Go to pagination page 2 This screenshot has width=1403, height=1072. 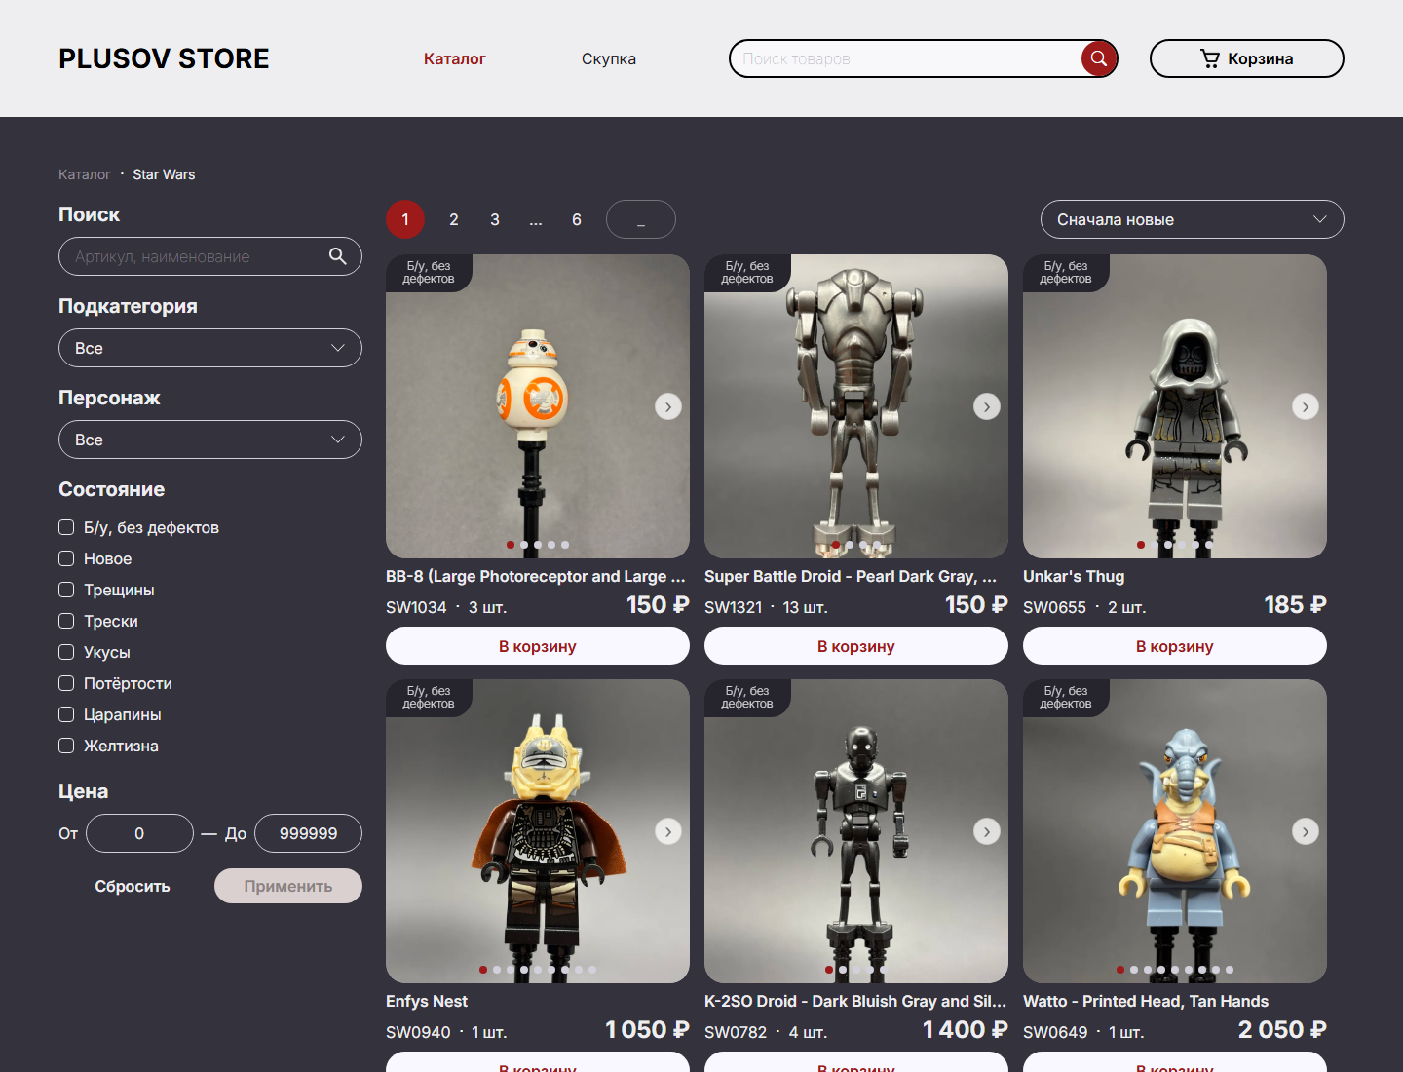[x=454, y=219]
